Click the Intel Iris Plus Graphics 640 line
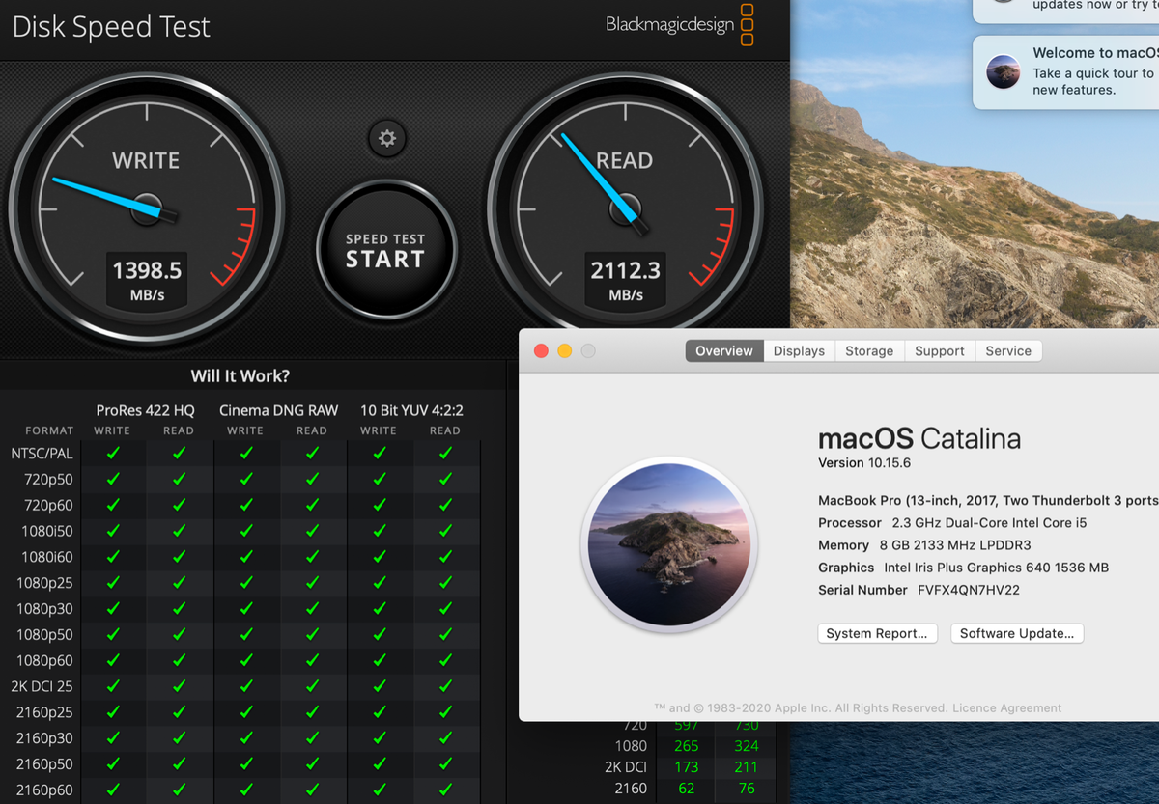 tap(963, 568)
